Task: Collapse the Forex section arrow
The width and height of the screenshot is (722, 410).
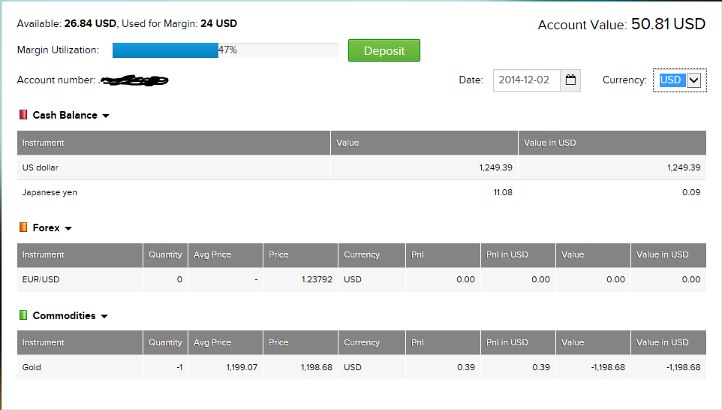Action: point(68,228)
